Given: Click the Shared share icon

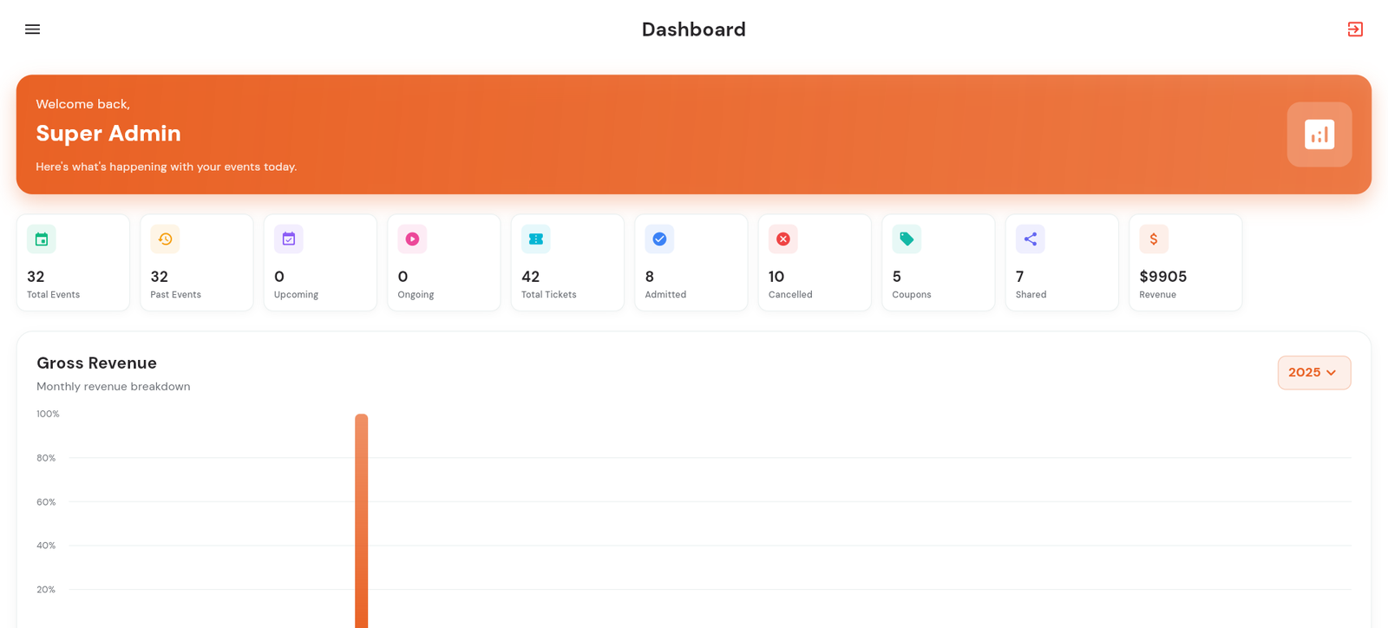Looking at the screenshot, I should click(1031, 239).
